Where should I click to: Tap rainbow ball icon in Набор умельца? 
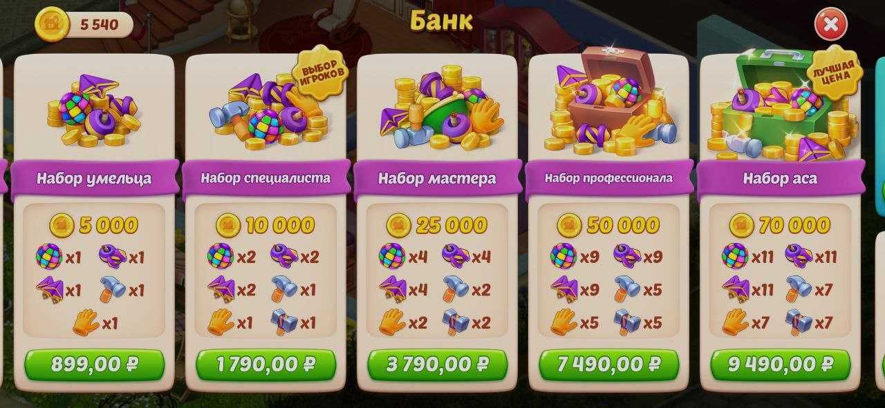click(x=49, y=258)
